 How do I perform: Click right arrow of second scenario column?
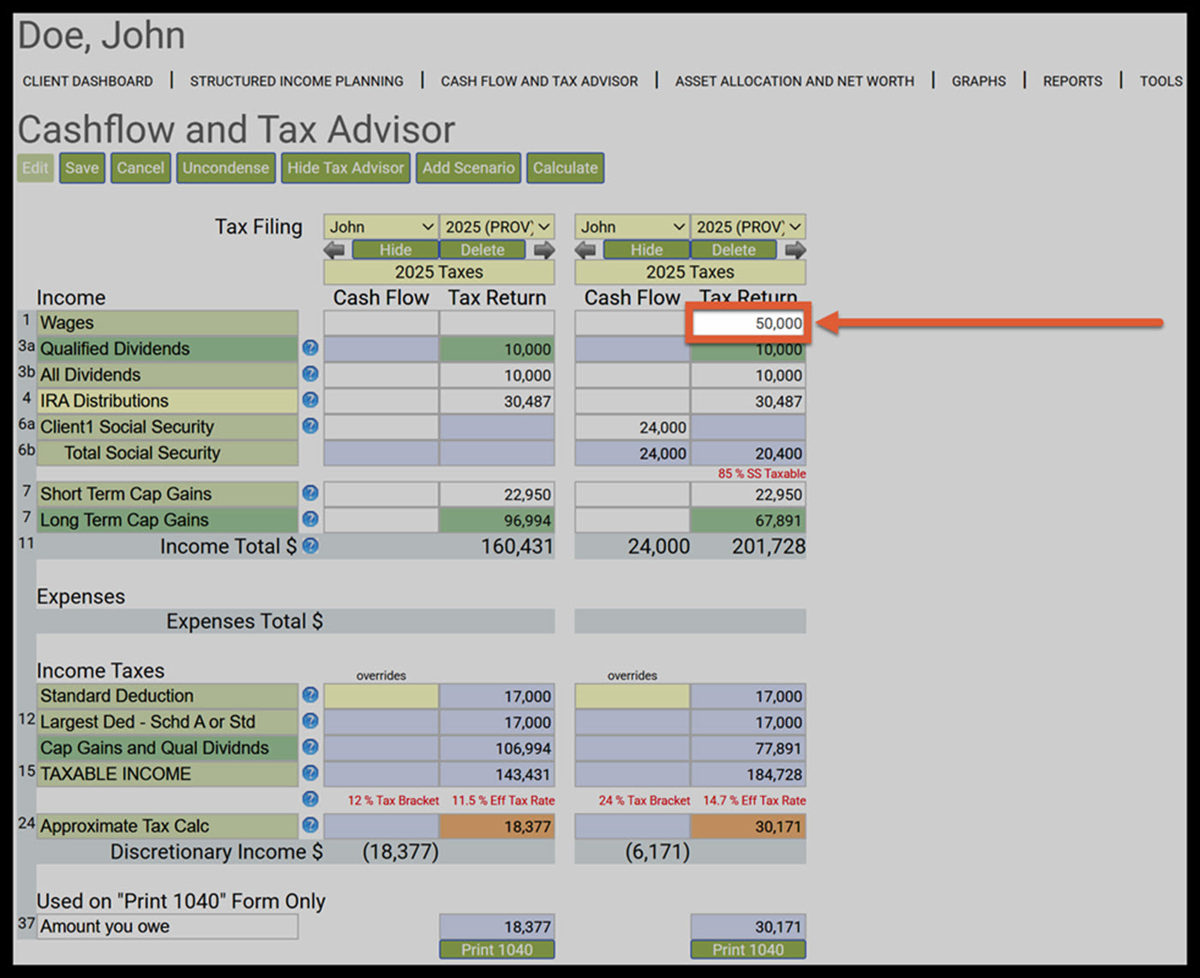pyautogui.click(x=795, y=250)
